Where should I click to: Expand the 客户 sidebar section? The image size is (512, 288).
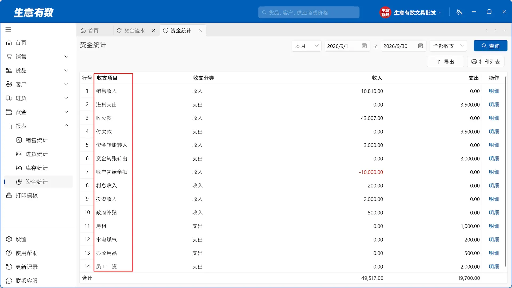coord(66,84)
